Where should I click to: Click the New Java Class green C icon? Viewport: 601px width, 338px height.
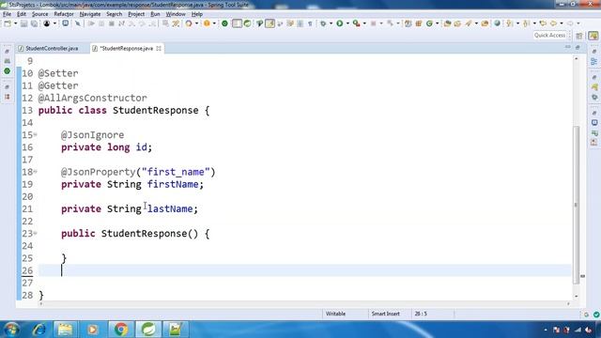pos(429,23)
